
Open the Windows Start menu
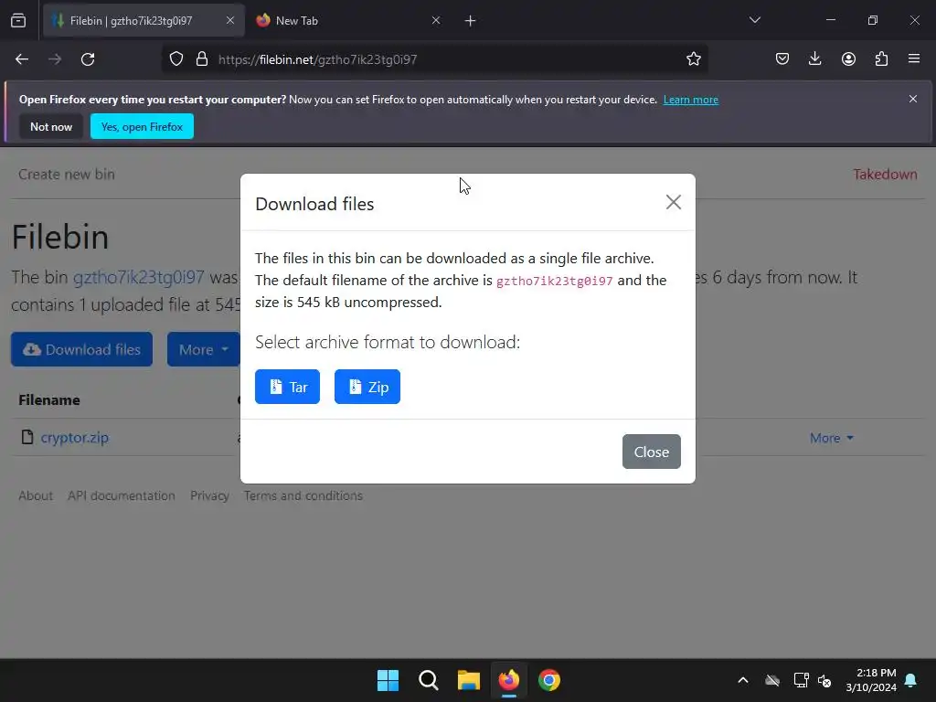[x=388, y=680]
